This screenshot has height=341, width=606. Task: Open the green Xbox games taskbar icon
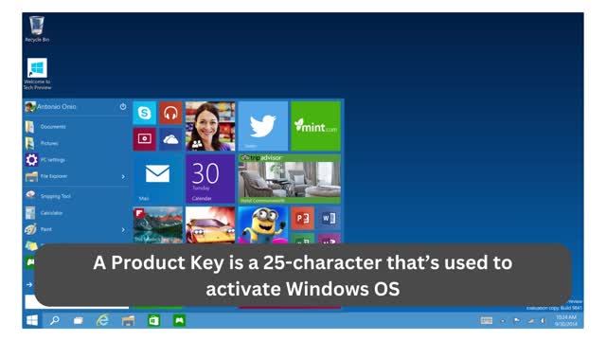[179, 320]
